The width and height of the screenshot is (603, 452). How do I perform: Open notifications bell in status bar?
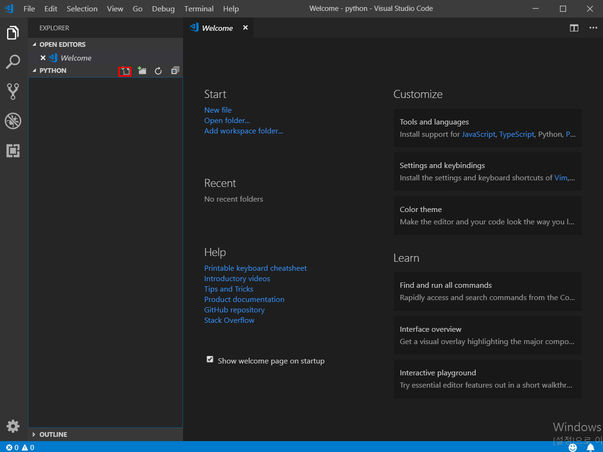[x=590, y=447]
